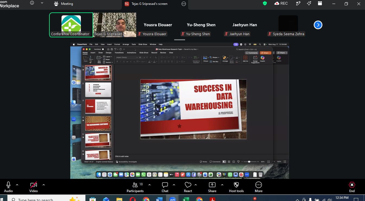Toggle Normal view in PowerPoint status bar
365x201 pixels.
224,162
